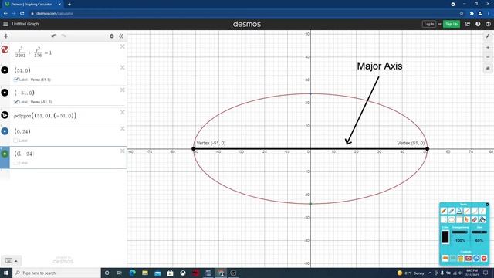
Task: Click the annotation screenshot camera icon
Action: point(469,258)
